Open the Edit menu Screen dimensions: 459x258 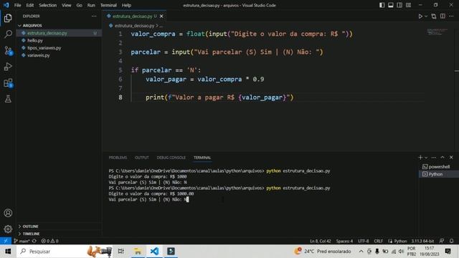(x=30, y=5)
